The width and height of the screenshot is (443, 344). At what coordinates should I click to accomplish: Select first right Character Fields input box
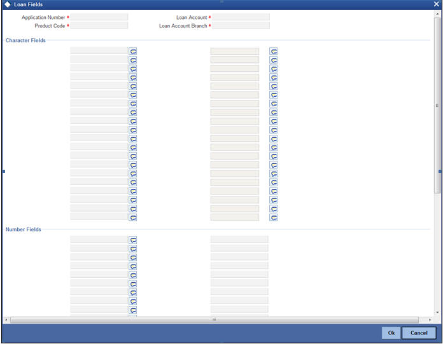(235, 51)
